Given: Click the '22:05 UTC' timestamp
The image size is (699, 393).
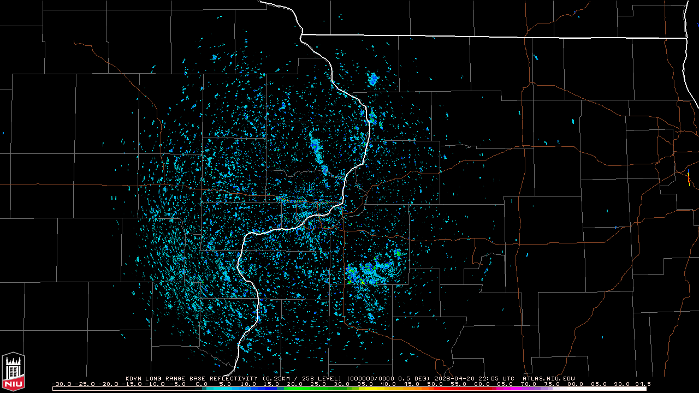Looking at the screenshot, I should click(496, 378).
